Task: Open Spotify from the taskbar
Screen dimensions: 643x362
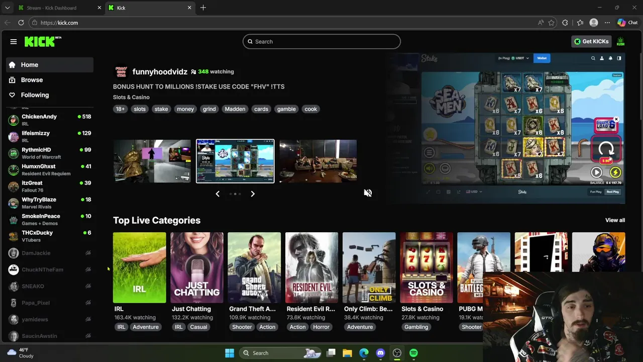Action: click(x=413, y=353)
